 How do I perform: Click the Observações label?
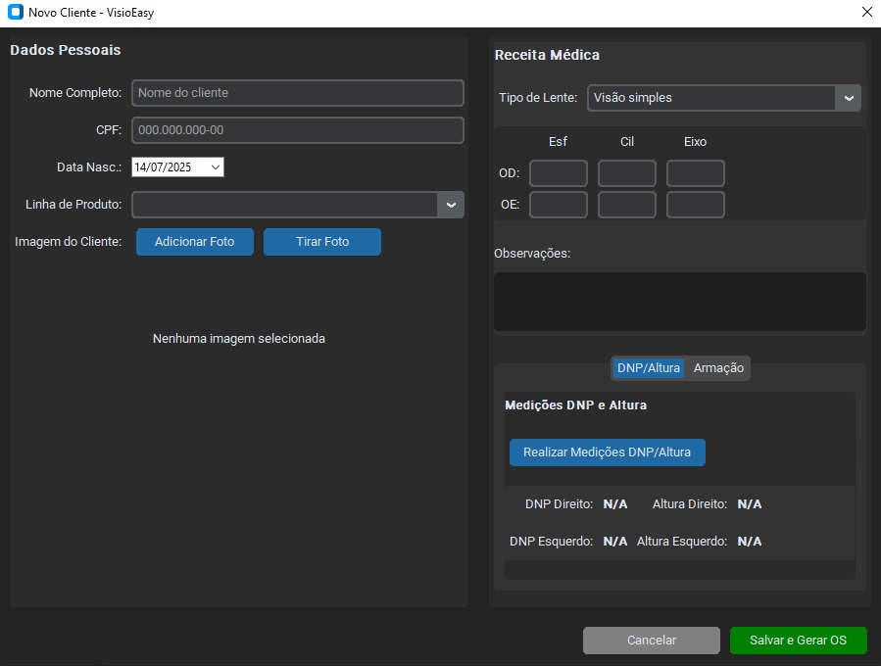pos(532,254)
